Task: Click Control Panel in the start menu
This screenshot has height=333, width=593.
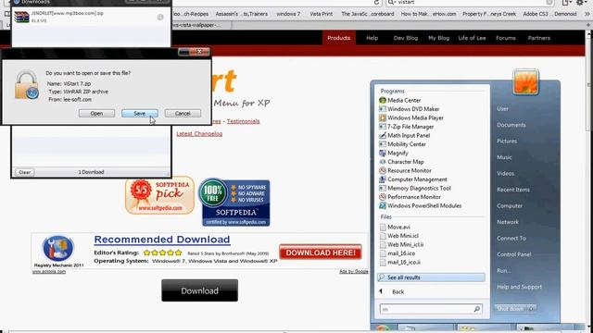Action: click(514, 254)
